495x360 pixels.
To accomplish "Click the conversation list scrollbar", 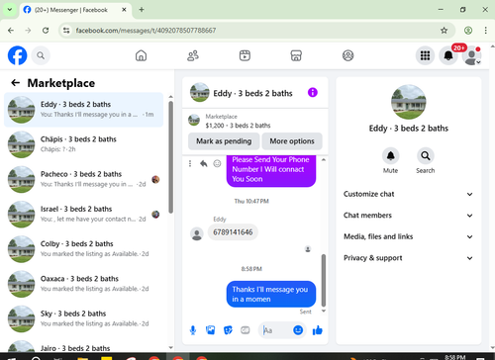I will [170, 157].
